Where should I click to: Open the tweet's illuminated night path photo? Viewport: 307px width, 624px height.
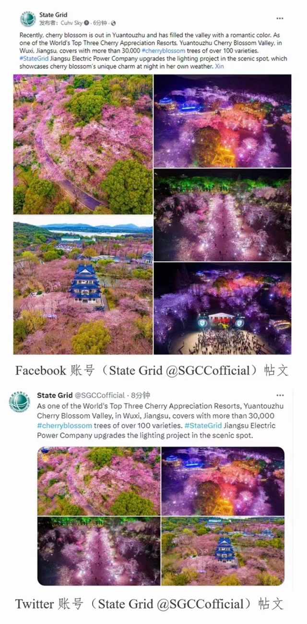click(99, 551)
